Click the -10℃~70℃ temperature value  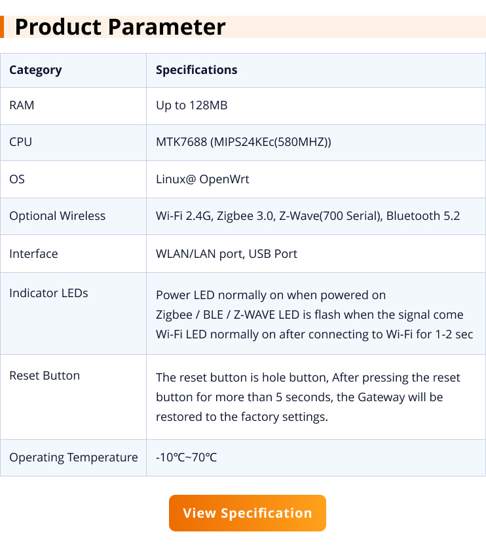[186, 457]
